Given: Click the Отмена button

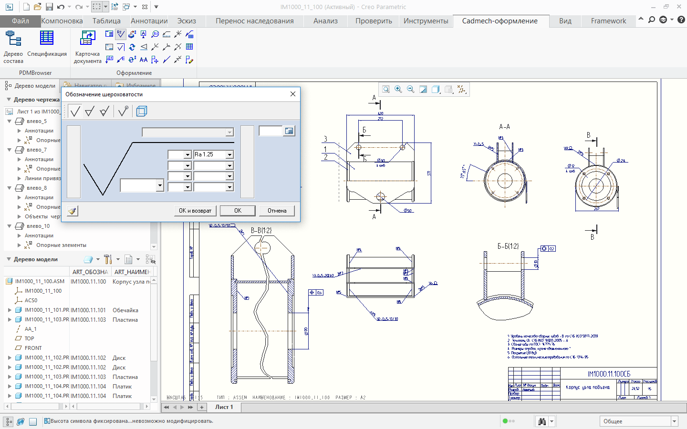Looking at the screenshot, I should pos(277,211).
